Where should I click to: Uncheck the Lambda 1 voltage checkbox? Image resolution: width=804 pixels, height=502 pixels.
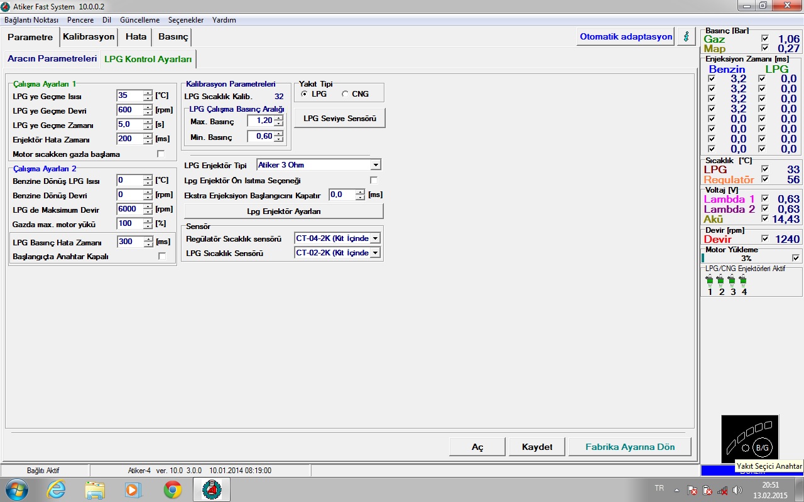pos(764,199)
